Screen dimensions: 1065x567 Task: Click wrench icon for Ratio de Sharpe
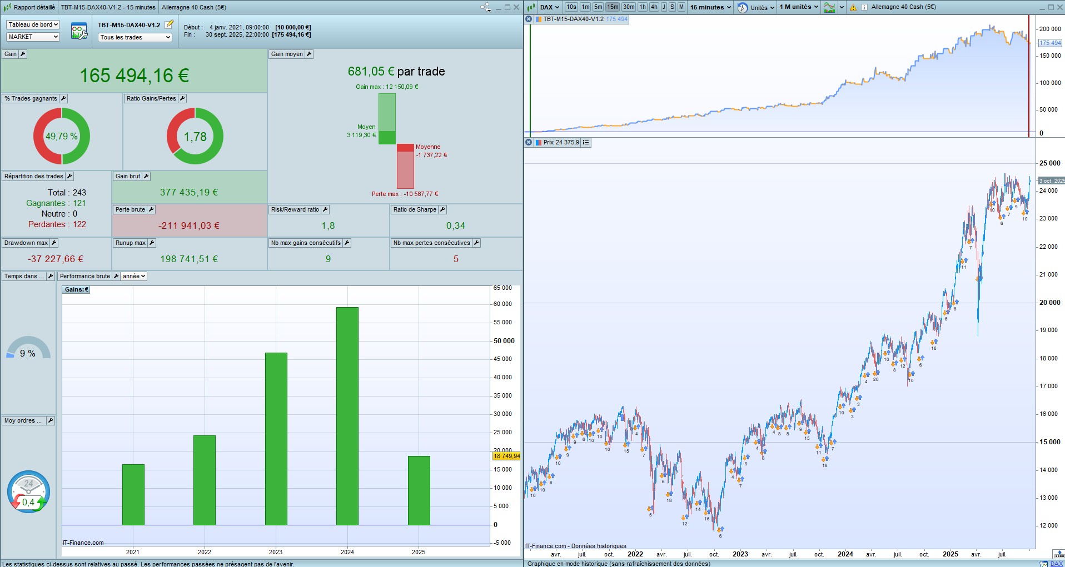(x=442, y=209)
